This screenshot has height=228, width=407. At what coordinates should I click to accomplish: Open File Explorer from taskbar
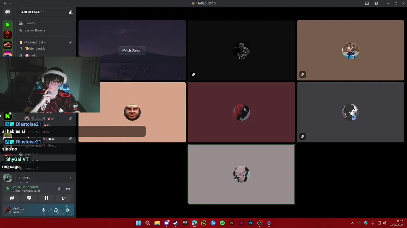coord(157,223)
